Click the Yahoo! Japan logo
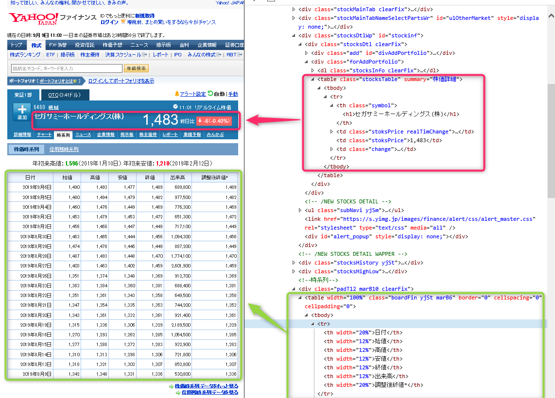Image resolution: width=555 pixels, height=398 pixels. pos(33,19)
